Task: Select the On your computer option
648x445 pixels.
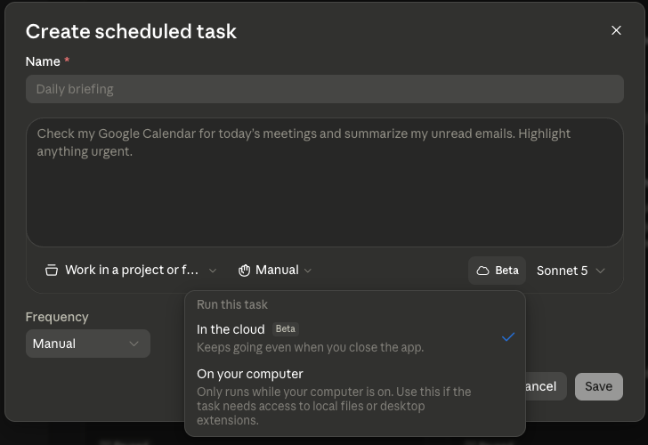Action: point(355,397)
